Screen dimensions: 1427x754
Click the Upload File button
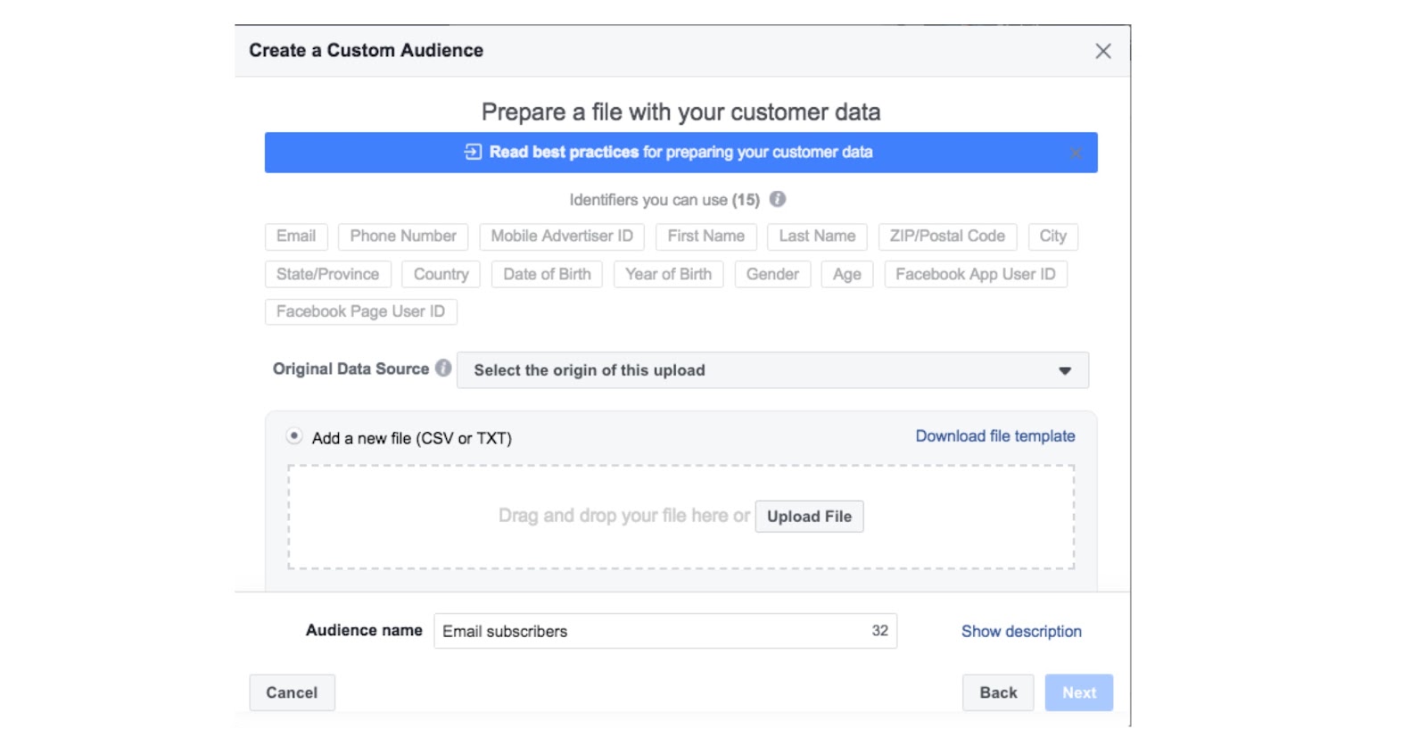(x=809, y=517)
